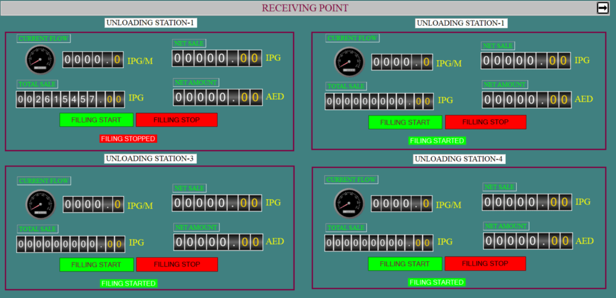Select the UNLOADING STATION-4 heading

459,159
